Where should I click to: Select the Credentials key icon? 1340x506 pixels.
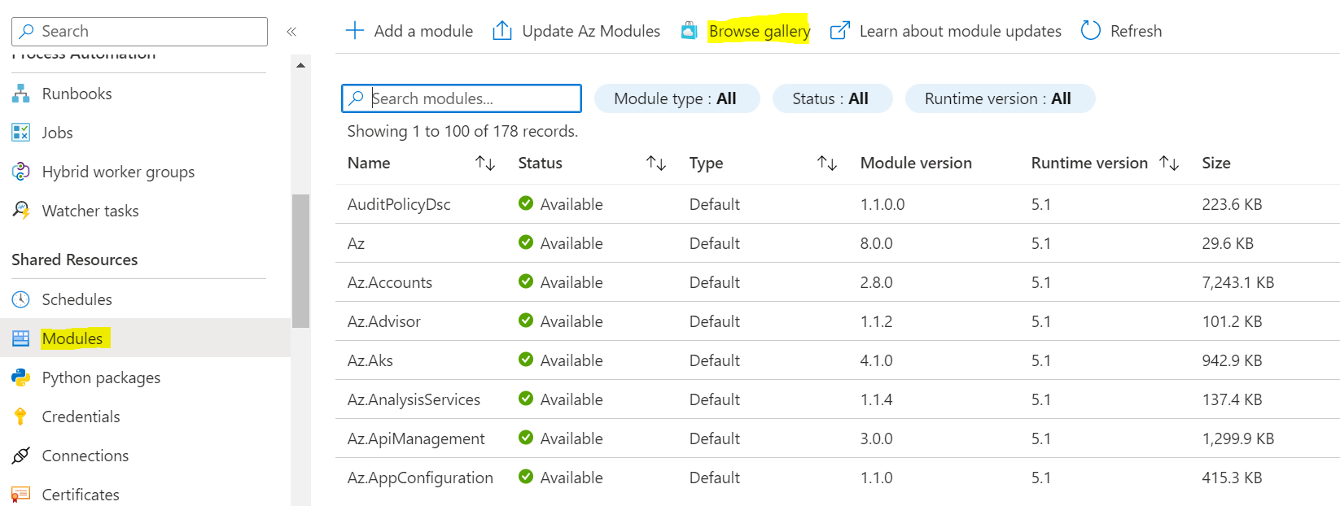(x=21, y=417)
